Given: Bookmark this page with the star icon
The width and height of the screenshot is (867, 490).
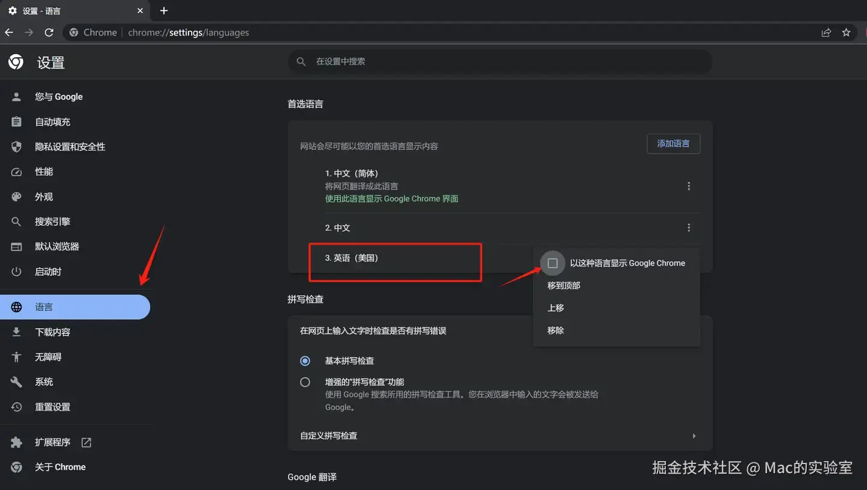Looking at the screenshot, I should pos(846,33).
